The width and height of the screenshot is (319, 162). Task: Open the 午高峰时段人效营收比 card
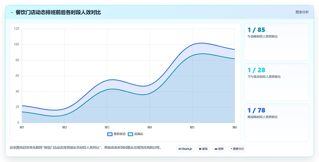277,42
